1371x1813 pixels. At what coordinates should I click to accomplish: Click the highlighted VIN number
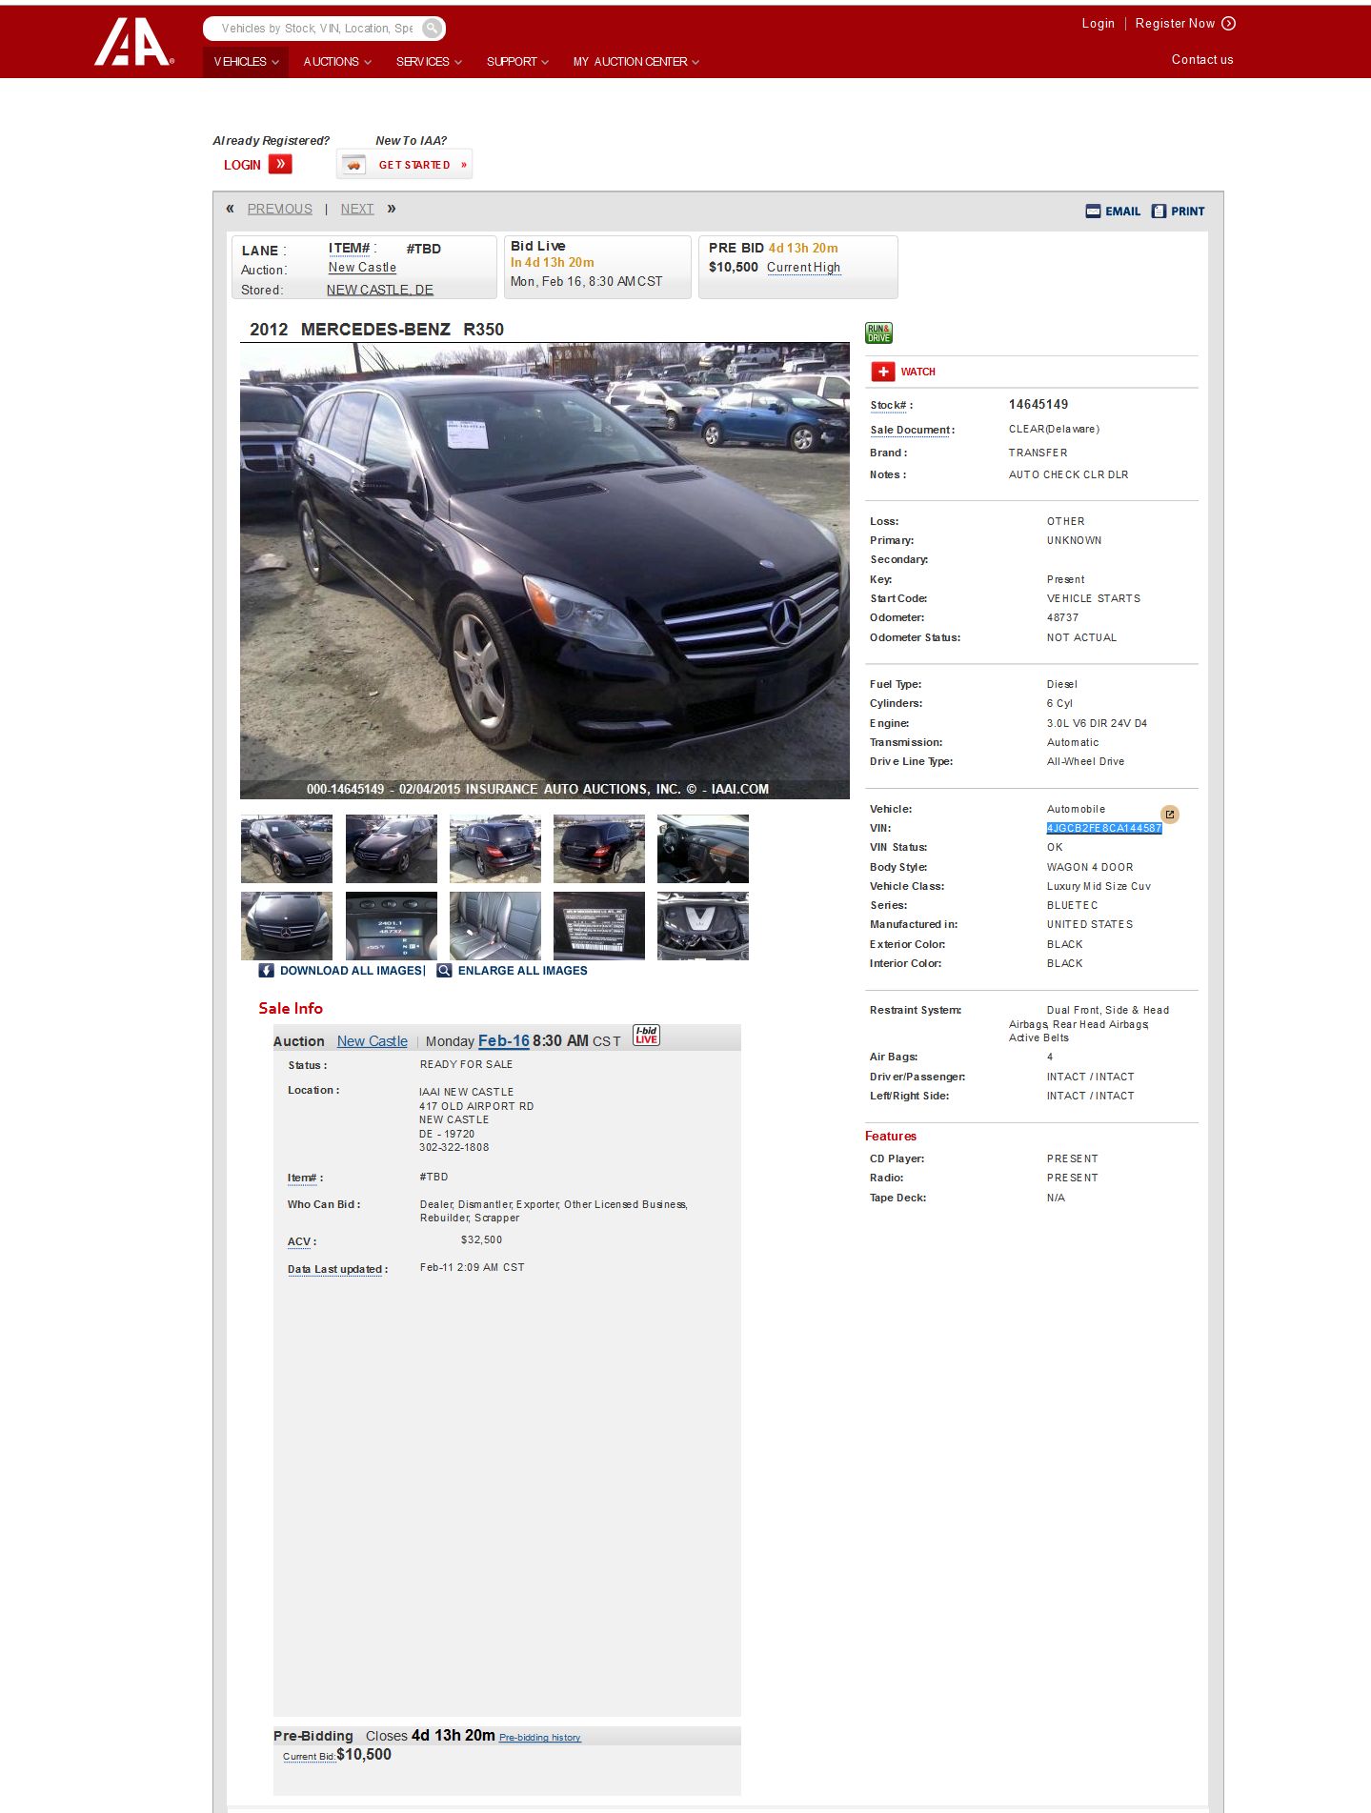(x=1104, y=829)
